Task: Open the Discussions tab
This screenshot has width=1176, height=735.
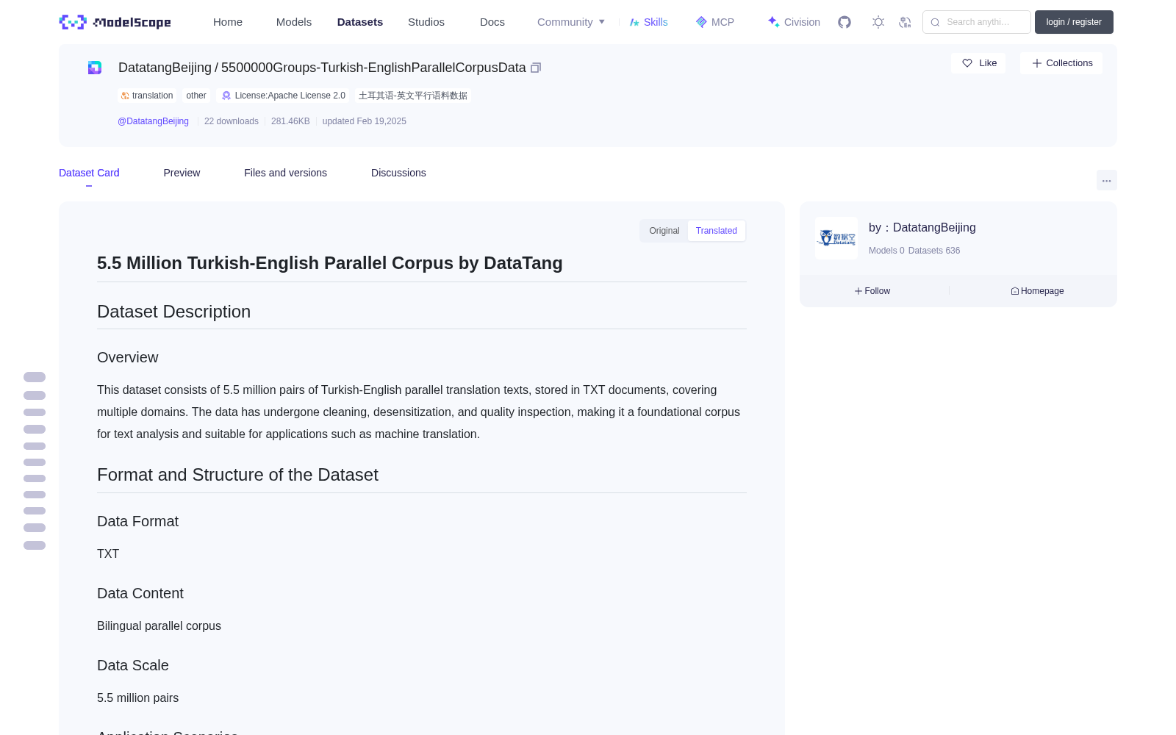Action: (x=398, y=173)
